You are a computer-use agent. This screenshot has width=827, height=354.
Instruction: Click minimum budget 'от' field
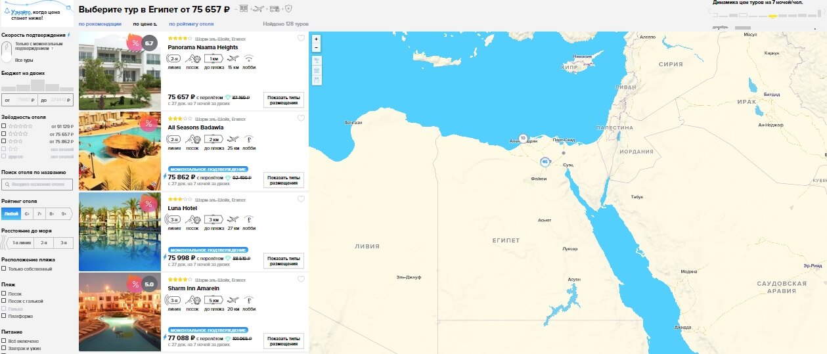click(x=19, y=100)
